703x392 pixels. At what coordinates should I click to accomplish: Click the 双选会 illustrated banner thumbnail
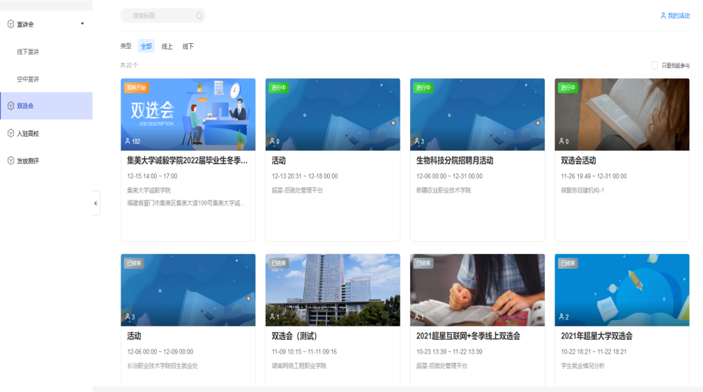[x=188, y=115]
